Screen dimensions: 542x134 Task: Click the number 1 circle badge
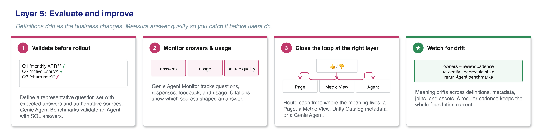pyautogui.click(x=23, y=48)
